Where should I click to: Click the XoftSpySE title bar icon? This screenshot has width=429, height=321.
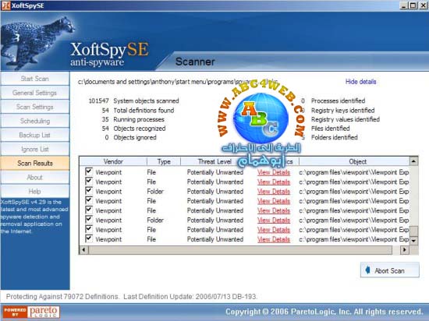tap(5, 5)
